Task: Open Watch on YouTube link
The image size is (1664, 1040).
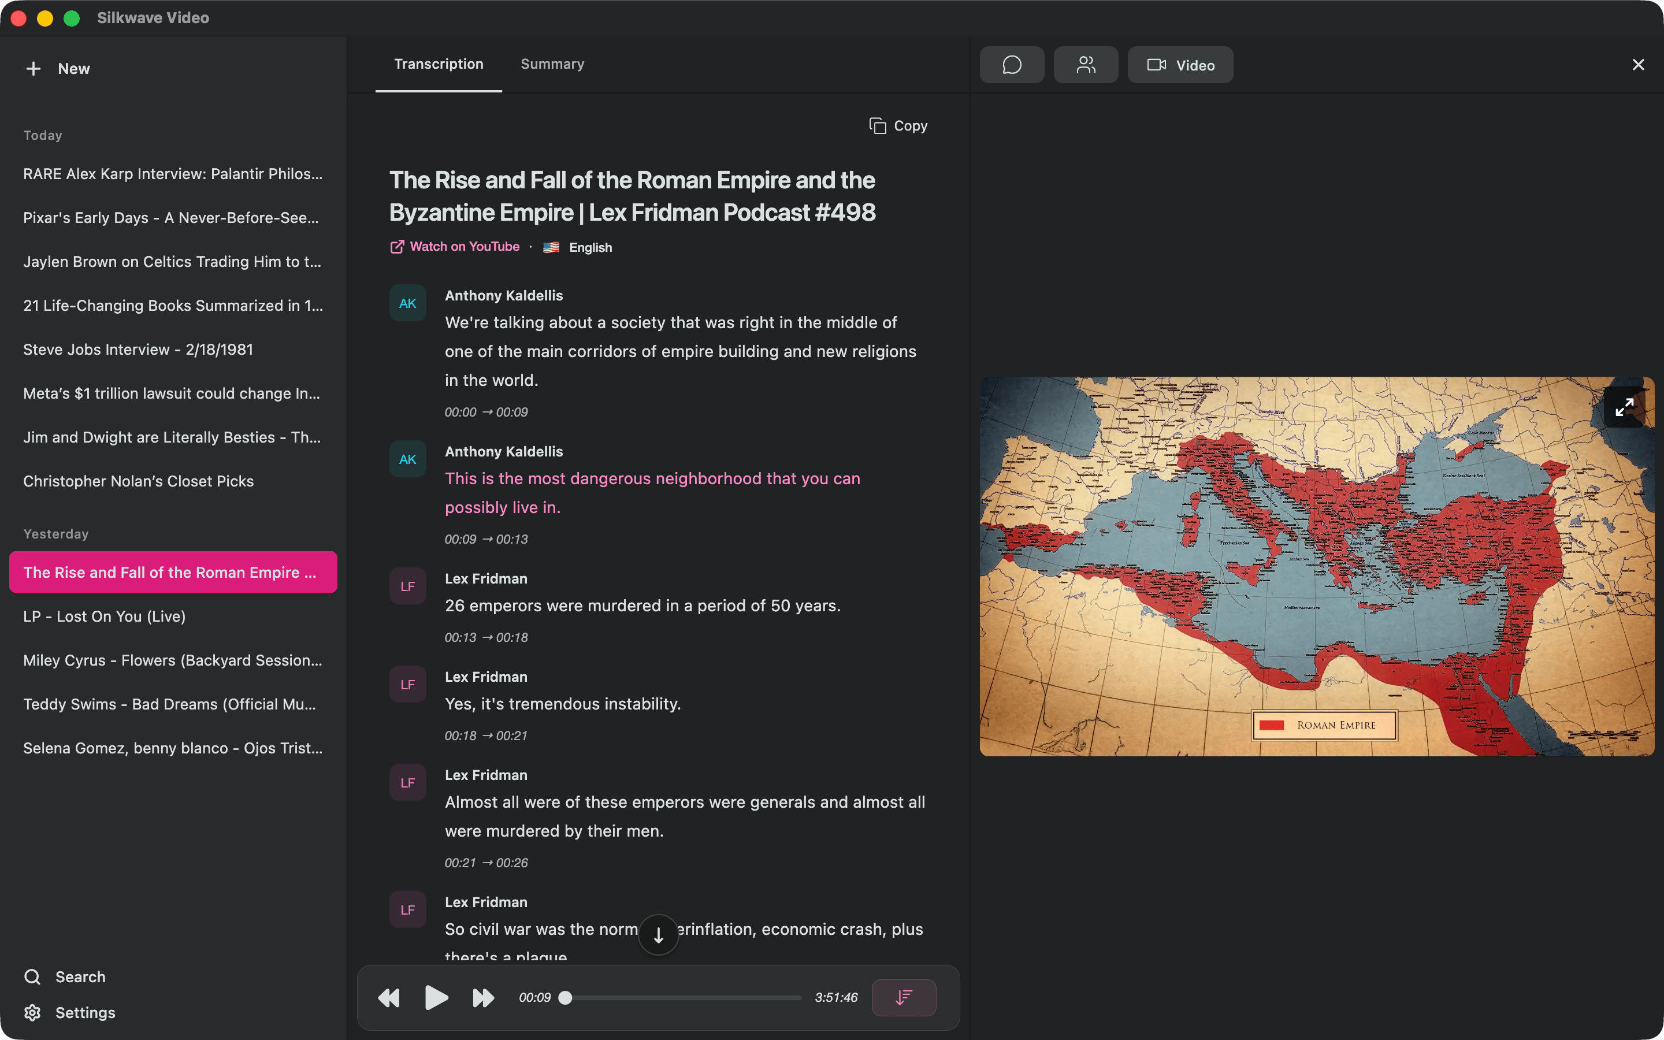Action: point(455,246)
